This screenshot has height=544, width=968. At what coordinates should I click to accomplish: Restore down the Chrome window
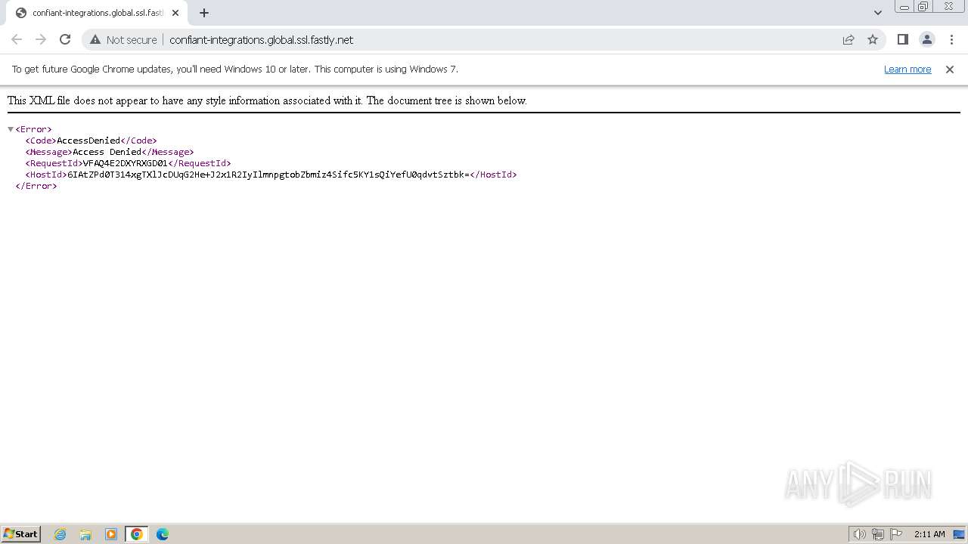pyautogui.click(x=923, y=7)
